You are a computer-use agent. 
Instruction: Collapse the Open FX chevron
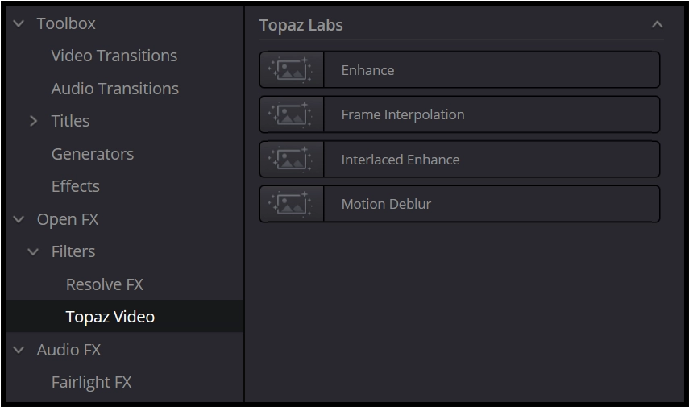click(19, 219)
